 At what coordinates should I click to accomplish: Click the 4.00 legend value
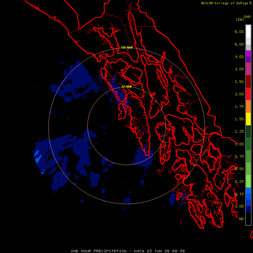pos(239,57)
